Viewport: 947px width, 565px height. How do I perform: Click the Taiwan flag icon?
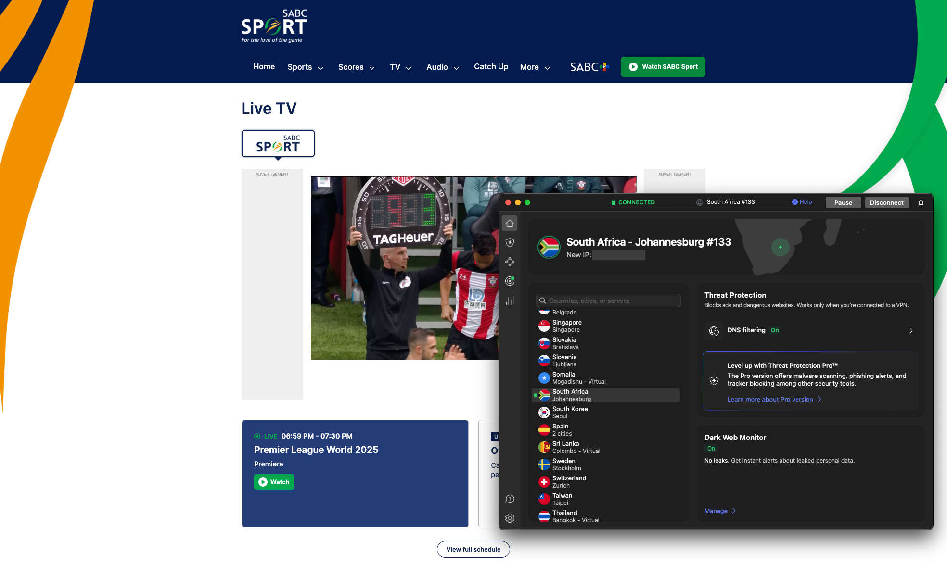(544, 499)
